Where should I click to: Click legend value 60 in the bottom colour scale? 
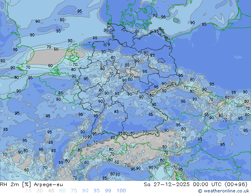(x=63, y=191)
